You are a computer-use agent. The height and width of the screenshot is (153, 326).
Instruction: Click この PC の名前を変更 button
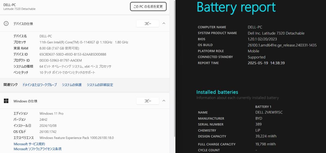148,6
